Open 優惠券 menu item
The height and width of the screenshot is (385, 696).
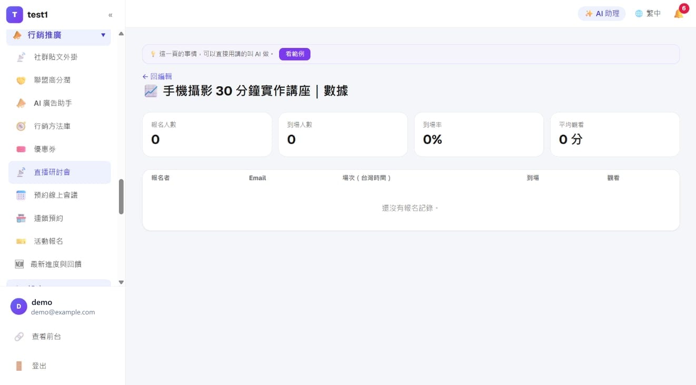pos(59,149)
